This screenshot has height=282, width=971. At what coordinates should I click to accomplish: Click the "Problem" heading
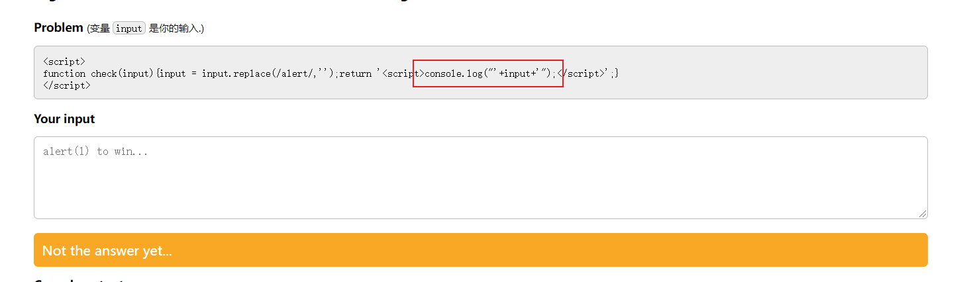(58, 28)
